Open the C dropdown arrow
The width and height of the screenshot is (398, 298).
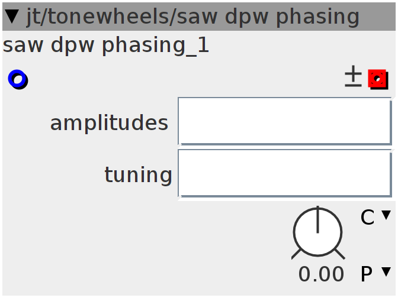pyautogui.click(x=386, y=215)
